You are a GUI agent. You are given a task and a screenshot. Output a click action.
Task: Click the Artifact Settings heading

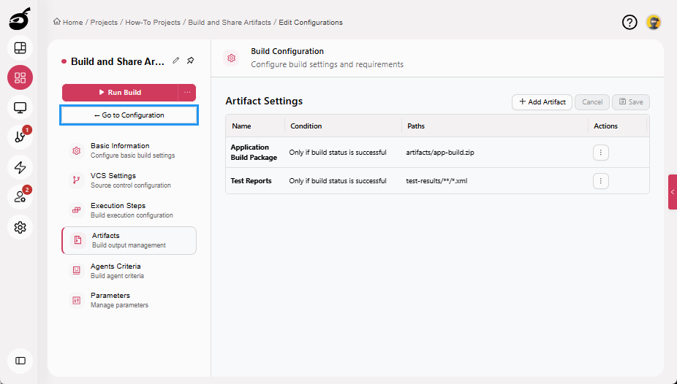264,101
